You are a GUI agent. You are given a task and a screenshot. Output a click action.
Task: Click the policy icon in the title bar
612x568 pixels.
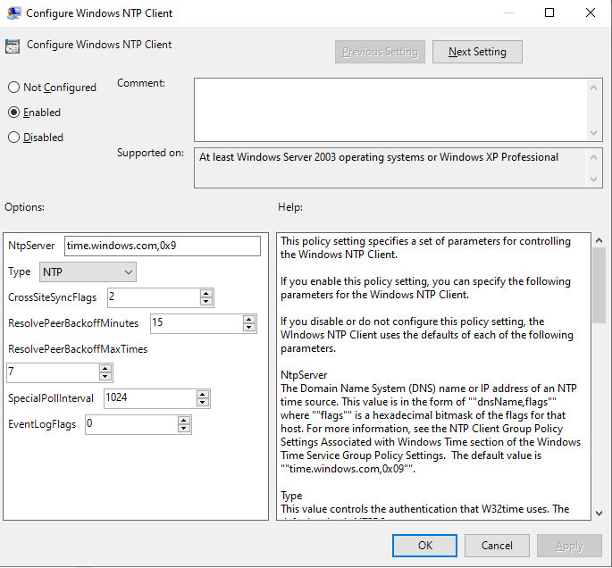tap(13, 13)
